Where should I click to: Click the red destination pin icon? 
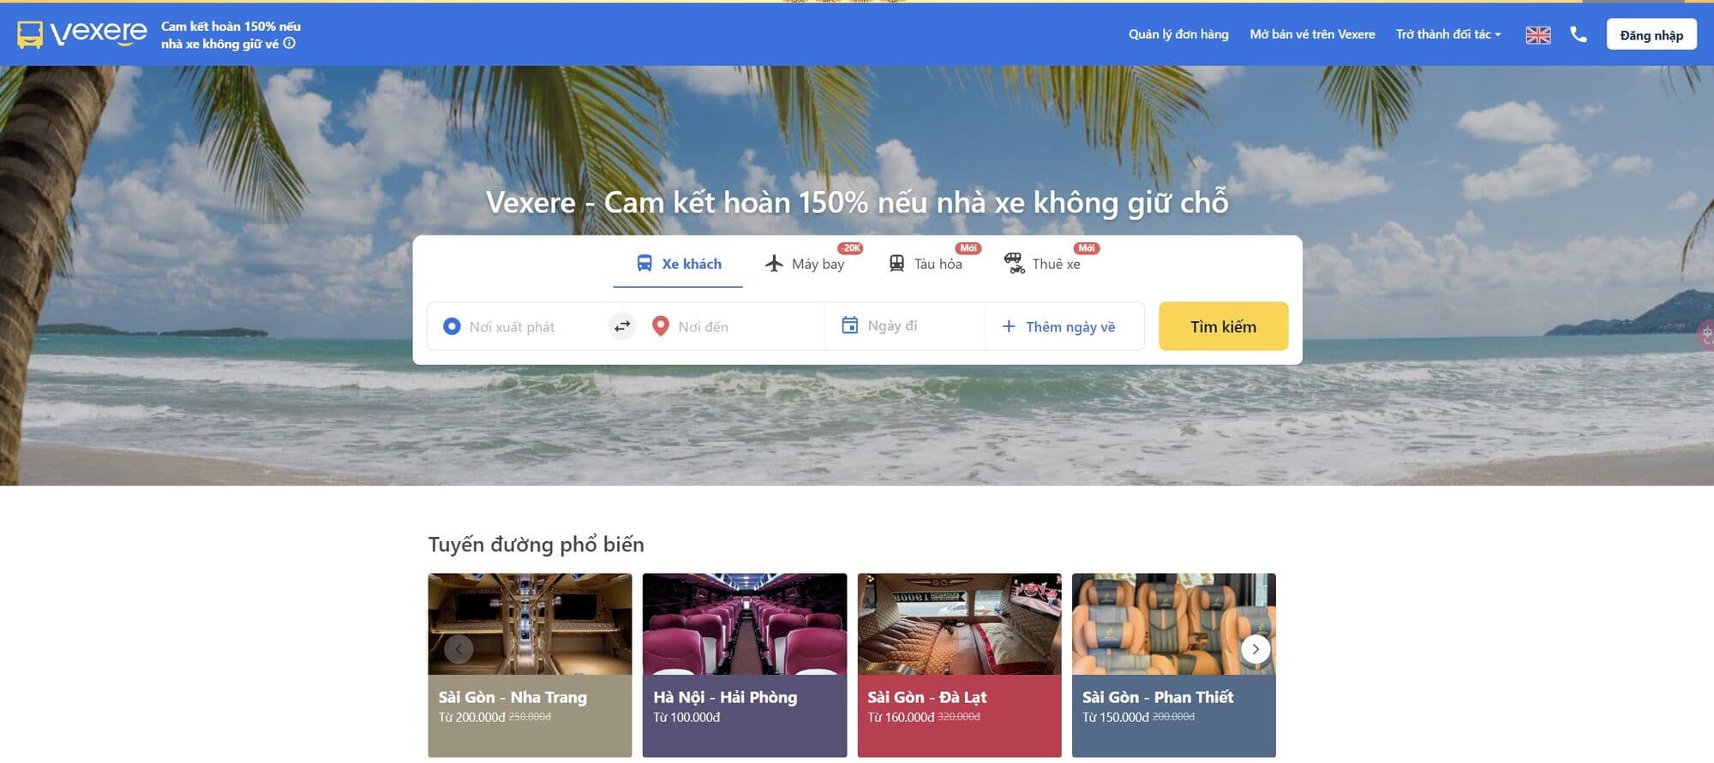coord(660,326)
